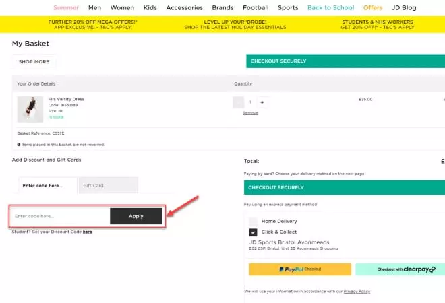
Task: Open the Summer menu
Action: click(x=66, y=8)
